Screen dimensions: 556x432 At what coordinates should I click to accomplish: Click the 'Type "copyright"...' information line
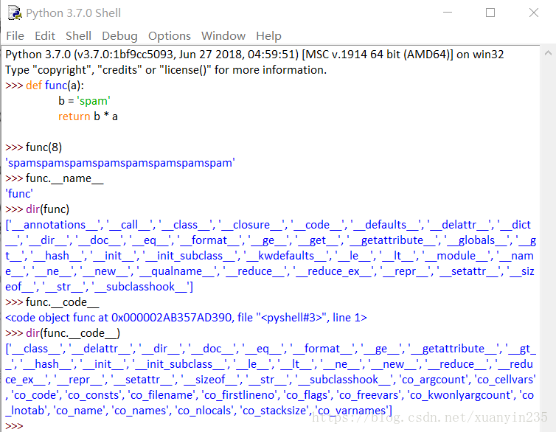166,70
